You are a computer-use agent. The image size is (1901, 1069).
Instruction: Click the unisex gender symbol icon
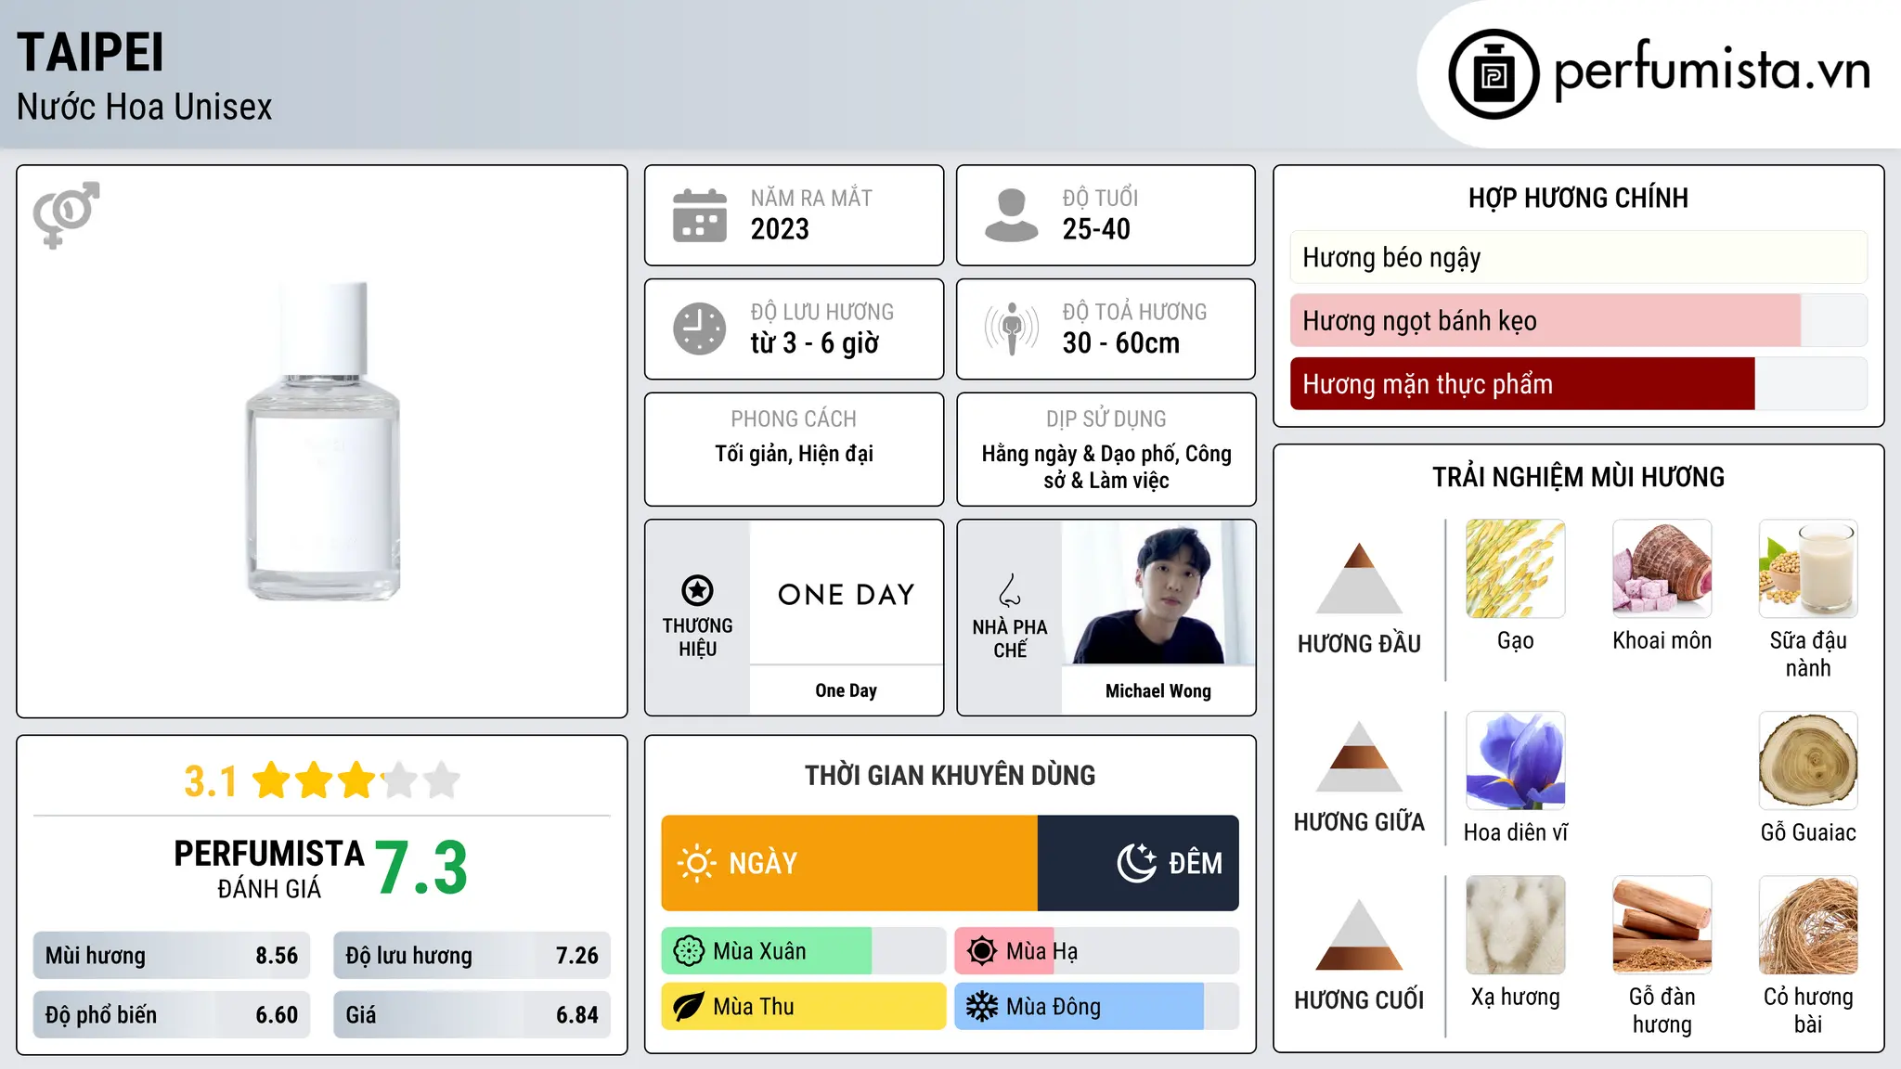coord(66,214)
